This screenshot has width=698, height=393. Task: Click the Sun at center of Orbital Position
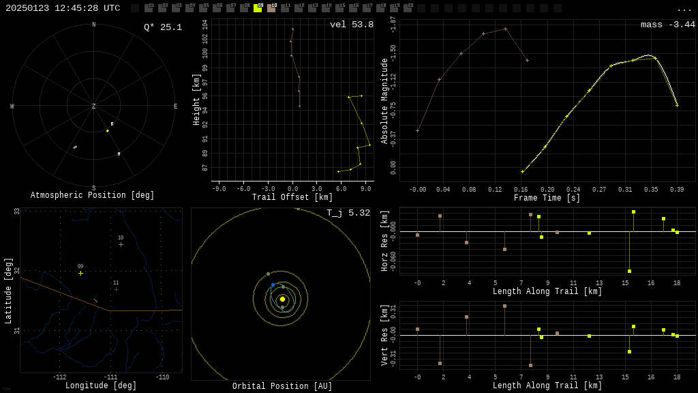point(282,299)
